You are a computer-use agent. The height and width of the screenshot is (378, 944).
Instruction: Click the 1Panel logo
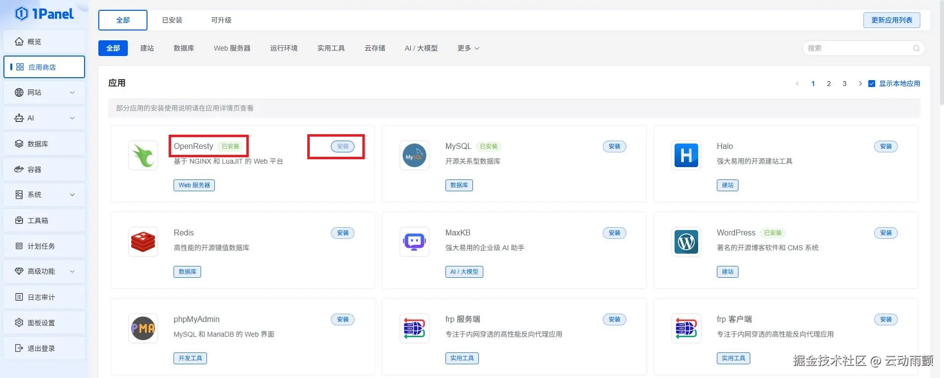pos(44,14)
